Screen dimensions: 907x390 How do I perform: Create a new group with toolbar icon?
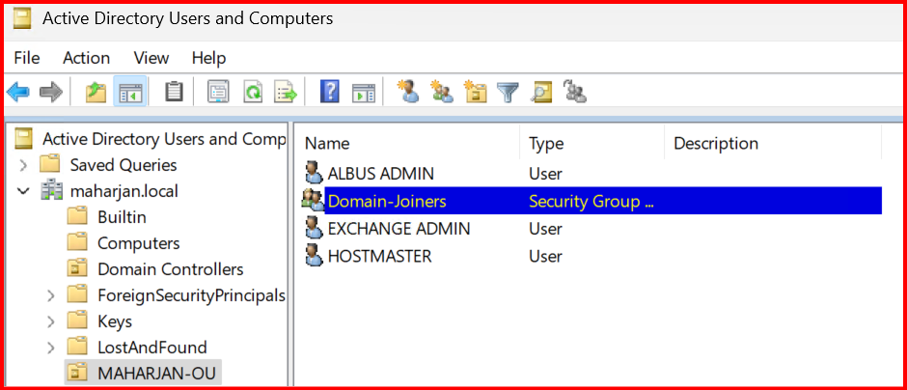442,92
